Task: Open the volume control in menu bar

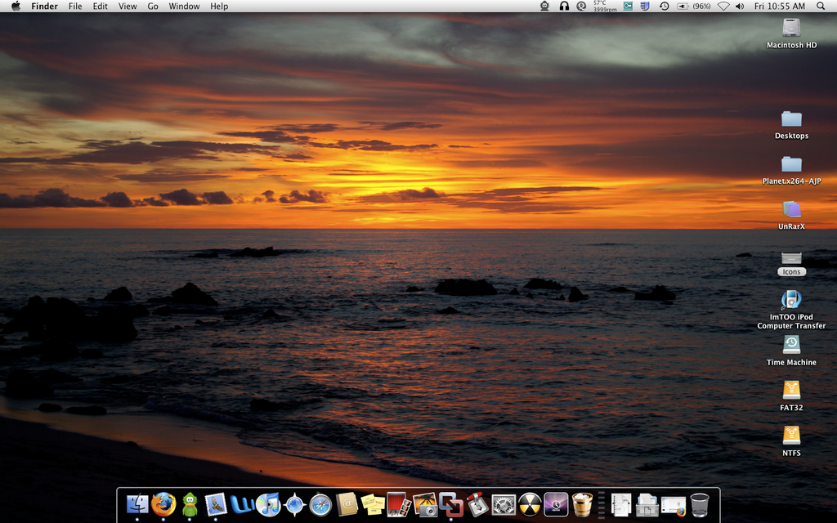Action: pos(740,7)
